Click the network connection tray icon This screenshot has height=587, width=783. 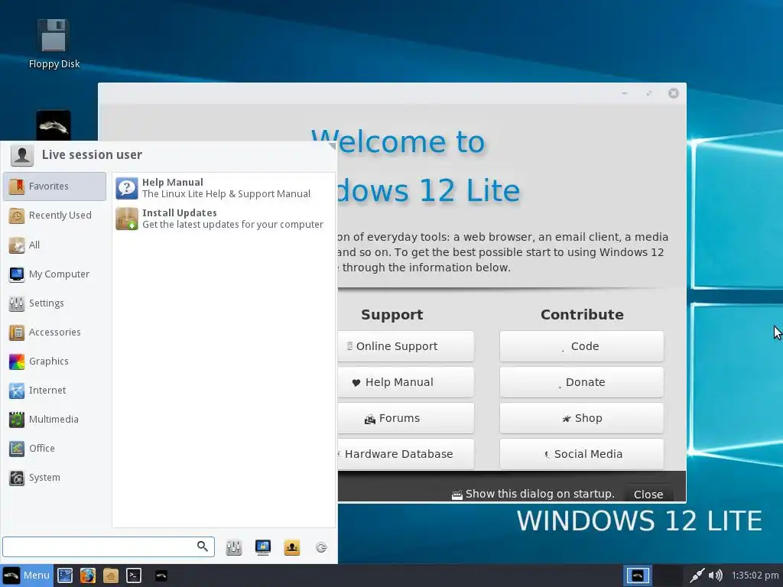click(x=697, y=576)
